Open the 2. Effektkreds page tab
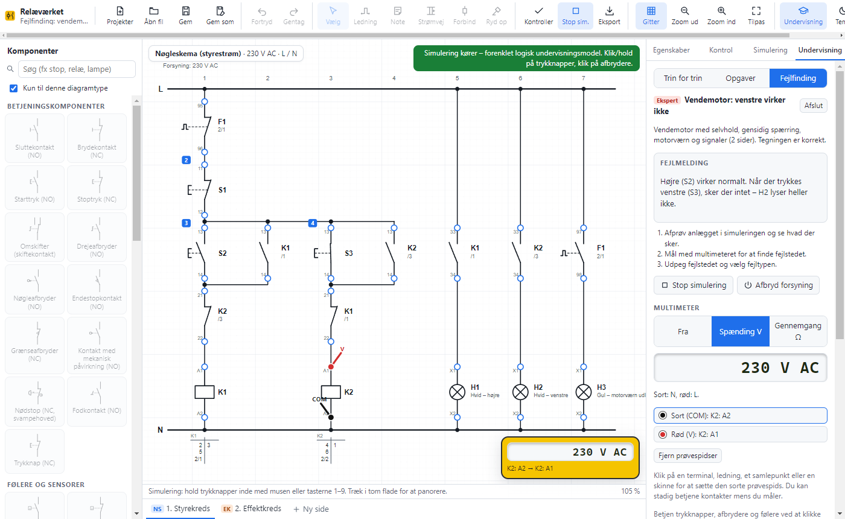The image size is (845, 519). tap(251, 509)
